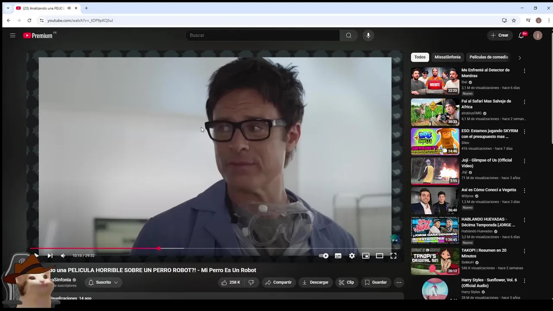The width and height of the screenshot is (553, 311).
Task: Open options for TAKOPI Resumen video
Action: click(x=524, y=251)
